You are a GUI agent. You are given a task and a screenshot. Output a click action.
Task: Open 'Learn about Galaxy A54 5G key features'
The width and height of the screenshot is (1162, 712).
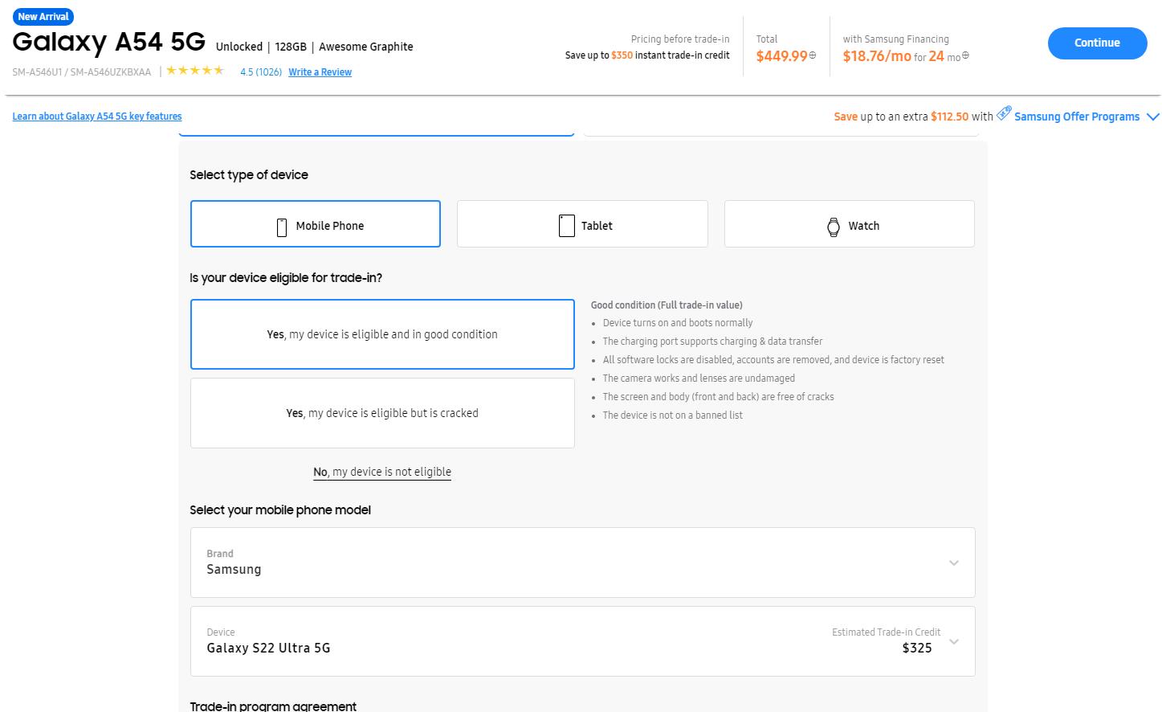(x=97, y=117)
